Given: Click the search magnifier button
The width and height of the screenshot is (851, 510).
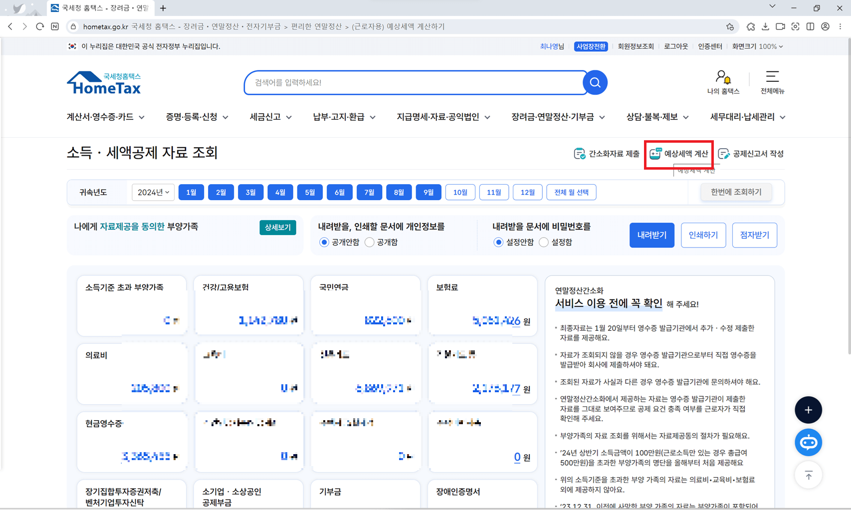Looking at the screenshot, I should coord(595,83).
